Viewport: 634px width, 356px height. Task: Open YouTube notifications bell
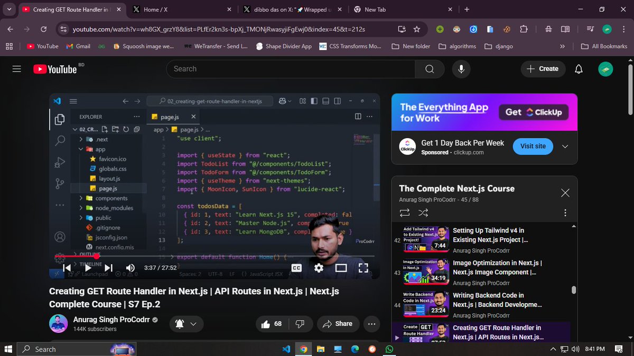click(579, 69)
